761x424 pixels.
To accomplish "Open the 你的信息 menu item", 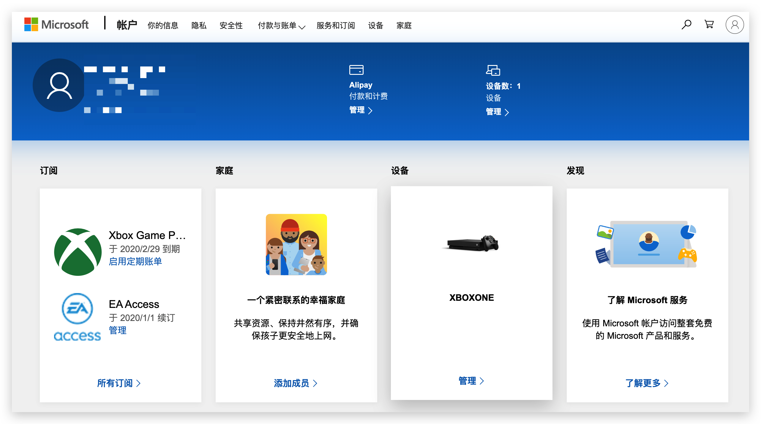I will pyautogui.click(x=163, y=26).
